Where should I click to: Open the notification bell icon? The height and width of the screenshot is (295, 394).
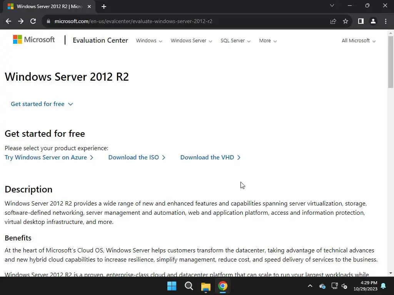(384, 286)
